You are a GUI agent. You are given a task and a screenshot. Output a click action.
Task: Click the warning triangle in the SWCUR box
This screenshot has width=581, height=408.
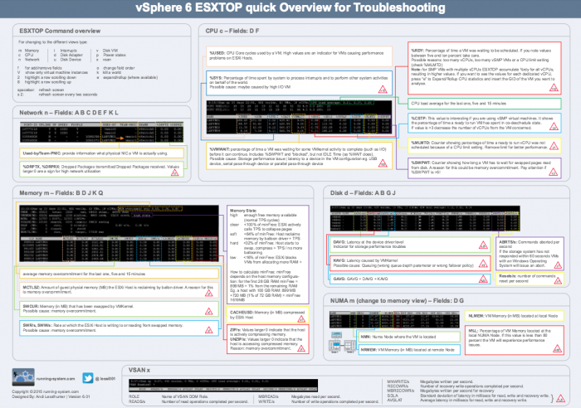pyautogui.click(x=209, y=312)
